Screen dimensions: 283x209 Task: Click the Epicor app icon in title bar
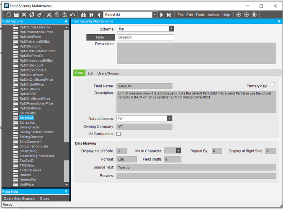point(6,6)
